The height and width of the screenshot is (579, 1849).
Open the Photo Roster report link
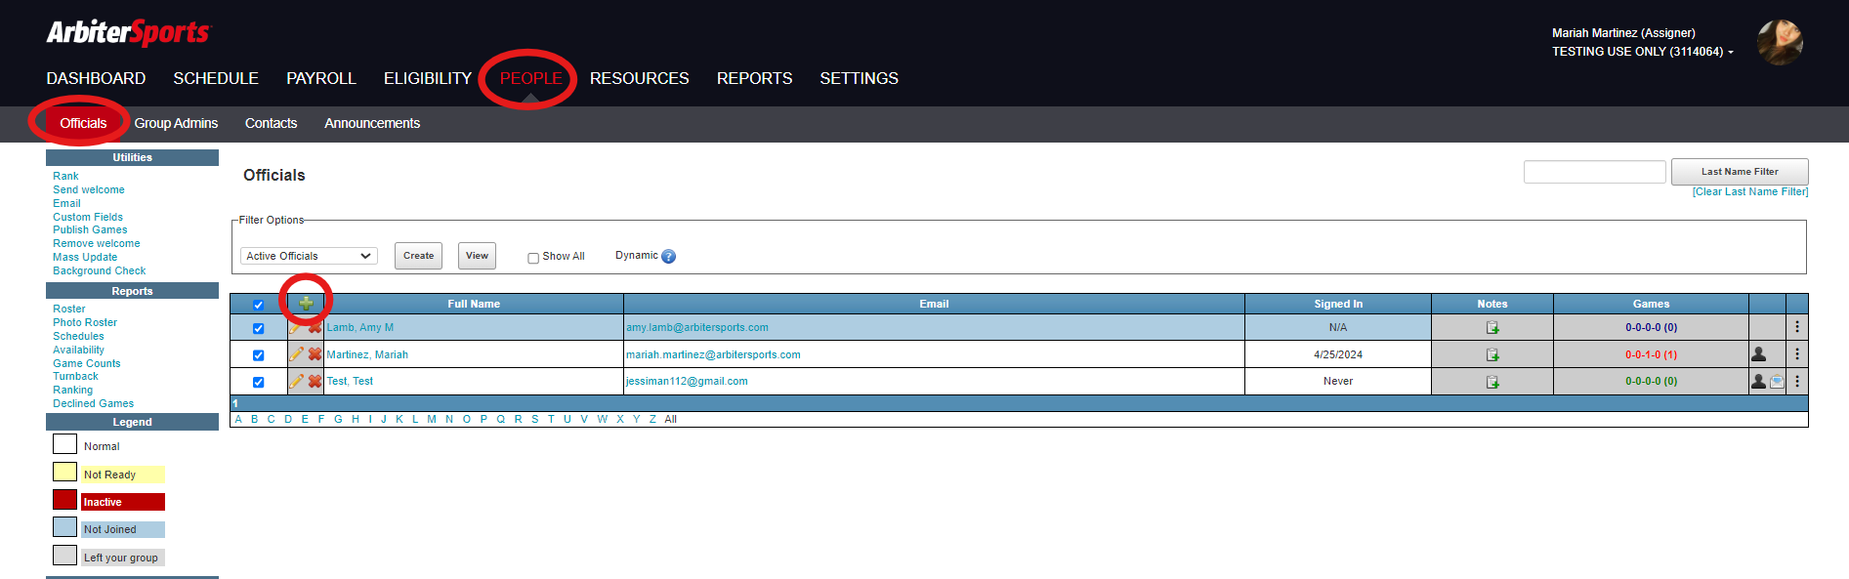[x=85, y=323]
